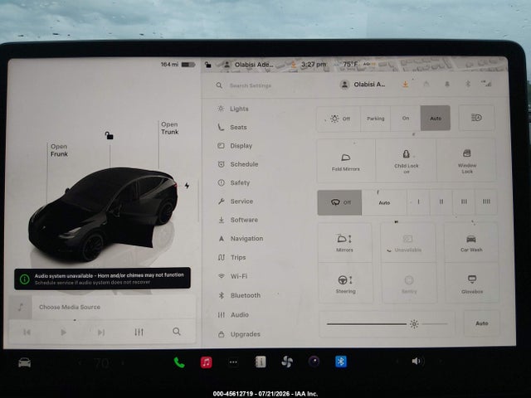Set exterior lights to Auto
531x398 pixels.
coord(436,118)
